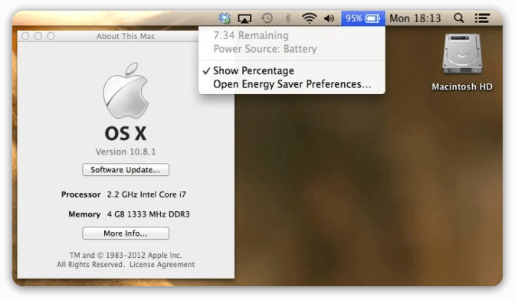Image resolution: width=515 pixels, height=300 pixels.
Task: Open Notification Center list icon
Action: 482,18
